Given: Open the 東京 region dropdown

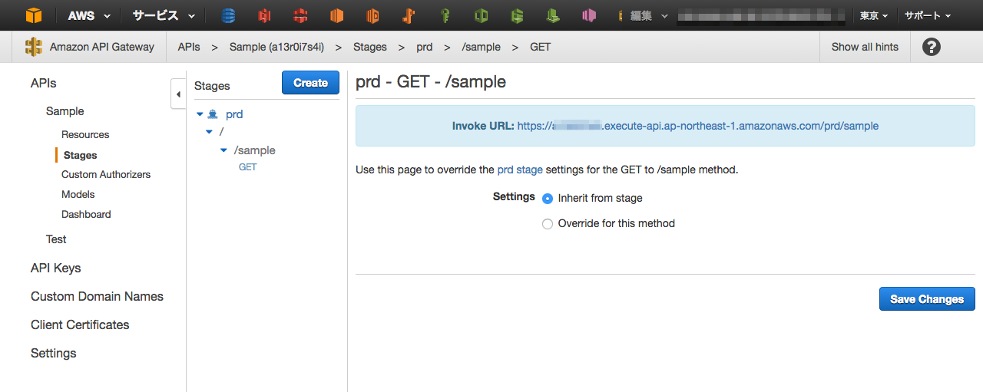Looking at the screenshot, I should click(x=873, y=15).
